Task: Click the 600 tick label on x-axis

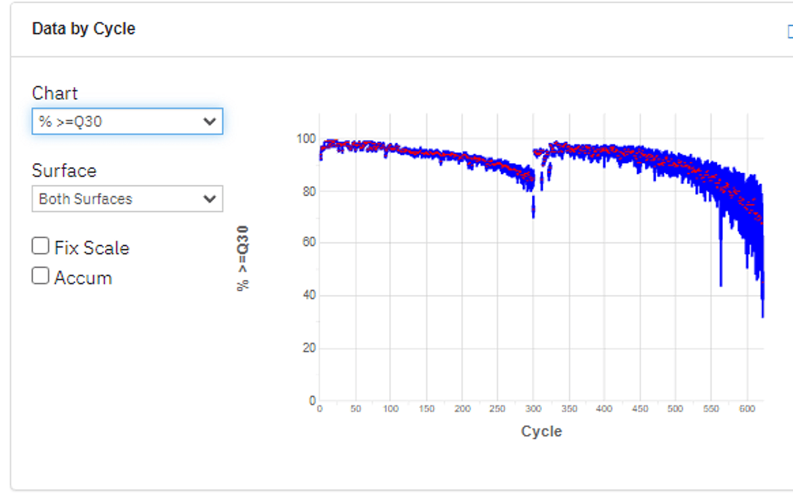Action: [x=747, y=409]
